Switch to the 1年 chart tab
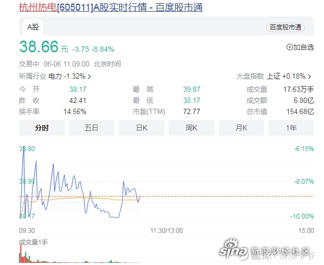 291,128
